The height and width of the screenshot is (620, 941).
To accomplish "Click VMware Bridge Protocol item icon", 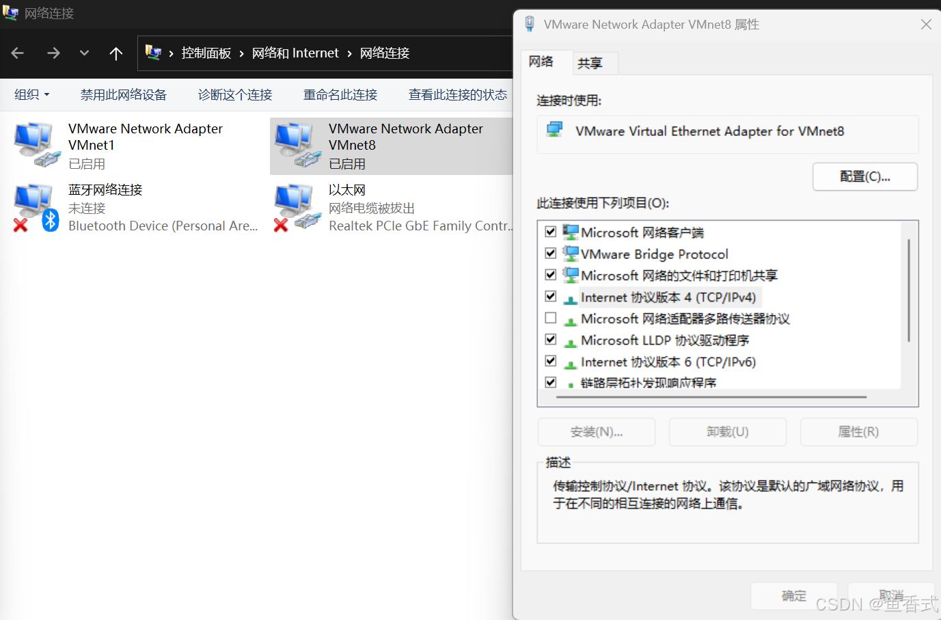I will (x=570, y=253).
